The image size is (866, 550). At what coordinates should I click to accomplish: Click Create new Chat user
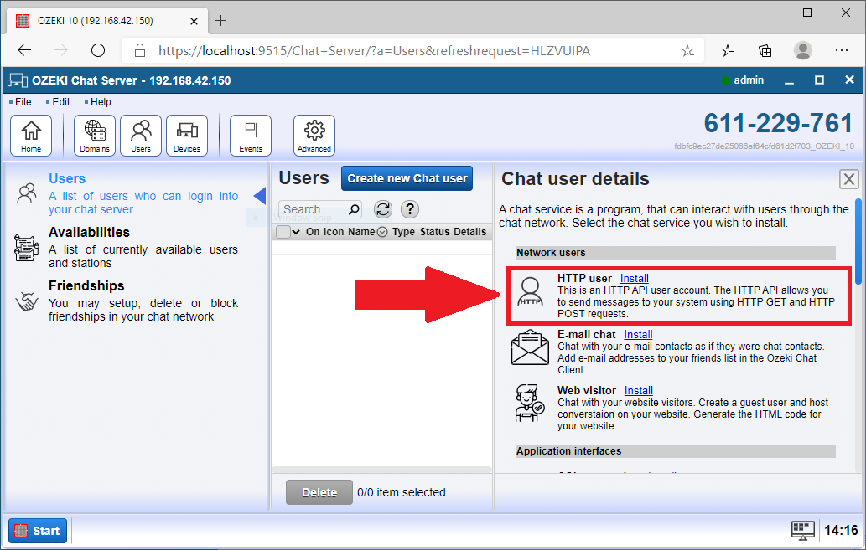[407, 178]
